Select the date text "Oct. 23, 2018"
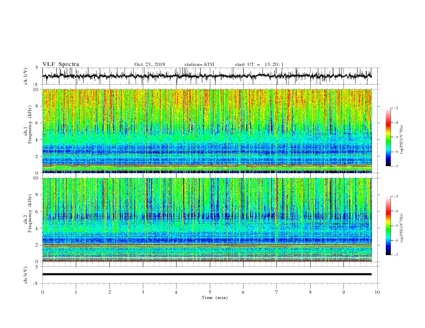425x328 pixels. pos(150,64)
